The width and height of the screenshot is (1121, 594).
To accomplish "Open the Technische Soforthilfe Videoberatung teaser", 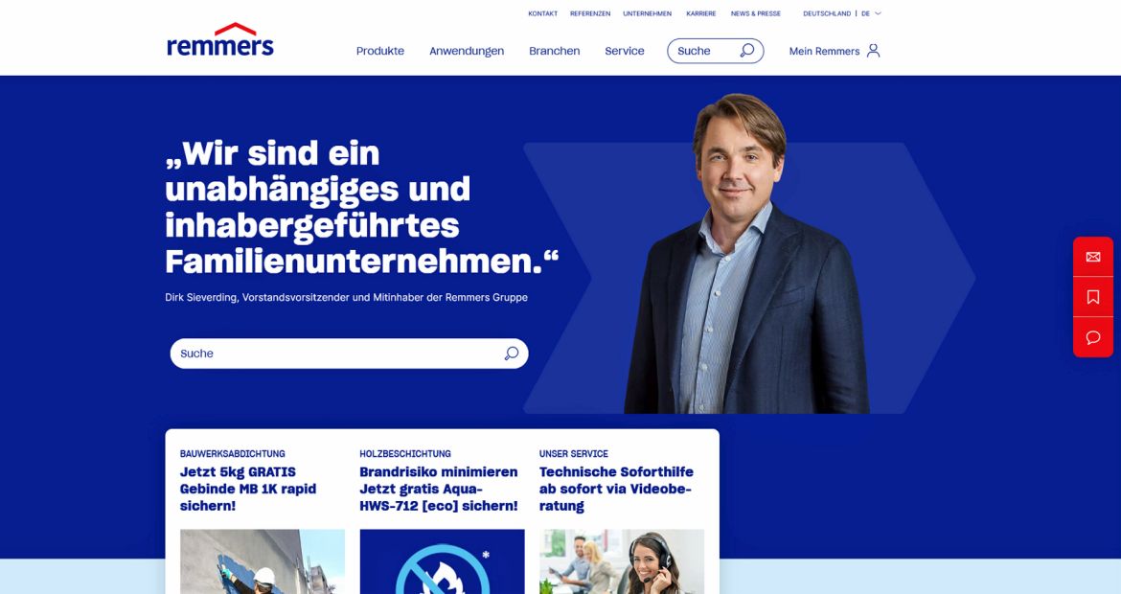I will click(x=616, y=489).
